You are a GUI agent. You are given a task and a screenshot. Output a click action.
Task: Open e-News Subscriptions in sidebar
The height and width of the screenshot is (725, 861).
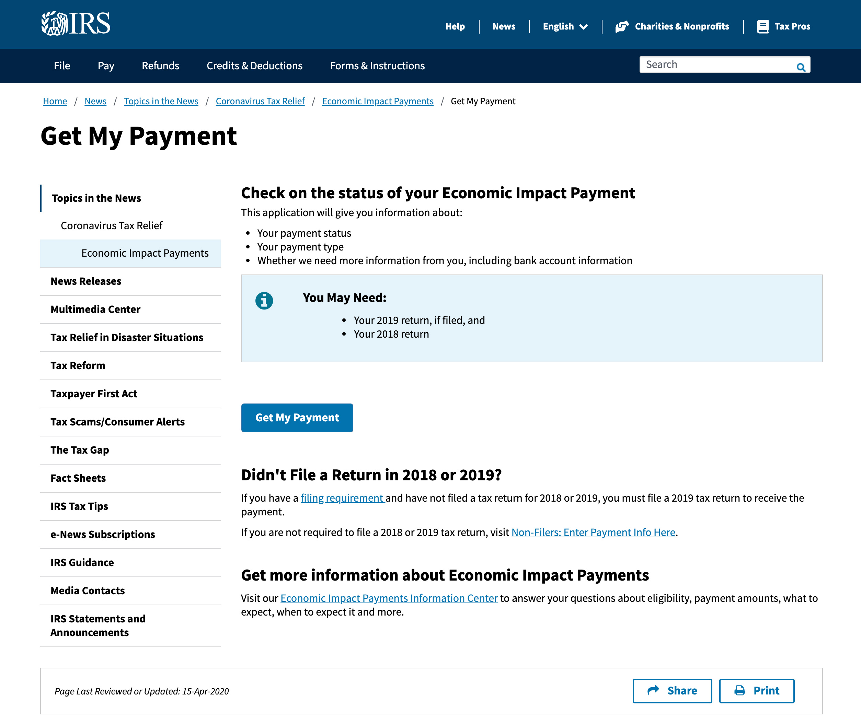131,535
